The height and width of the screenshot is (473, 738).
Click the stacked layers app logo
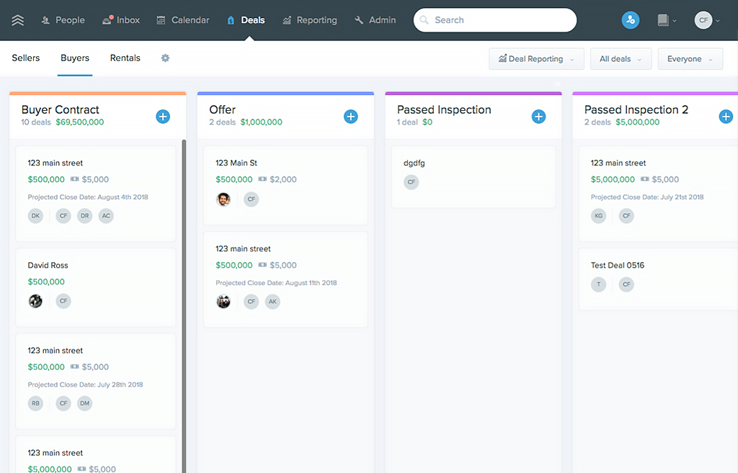click(x=18, y=20)
